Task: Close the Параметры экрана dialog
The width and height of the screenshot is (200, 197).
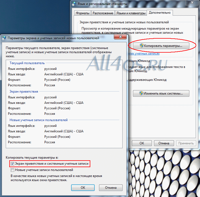Action: [120, 37]
